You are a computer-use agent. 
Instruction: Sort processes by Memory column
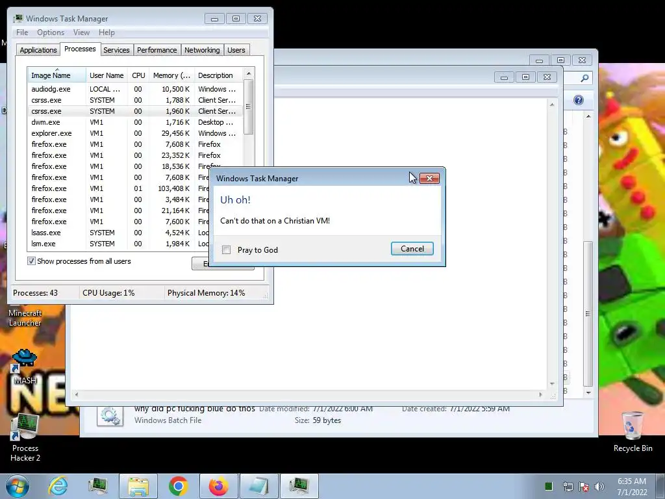tap(171, 75)
